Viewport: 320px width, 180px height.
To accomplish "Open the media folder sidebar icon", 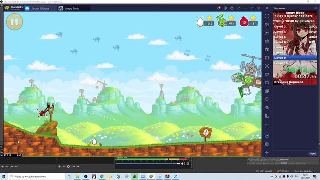I will [267, 83].
